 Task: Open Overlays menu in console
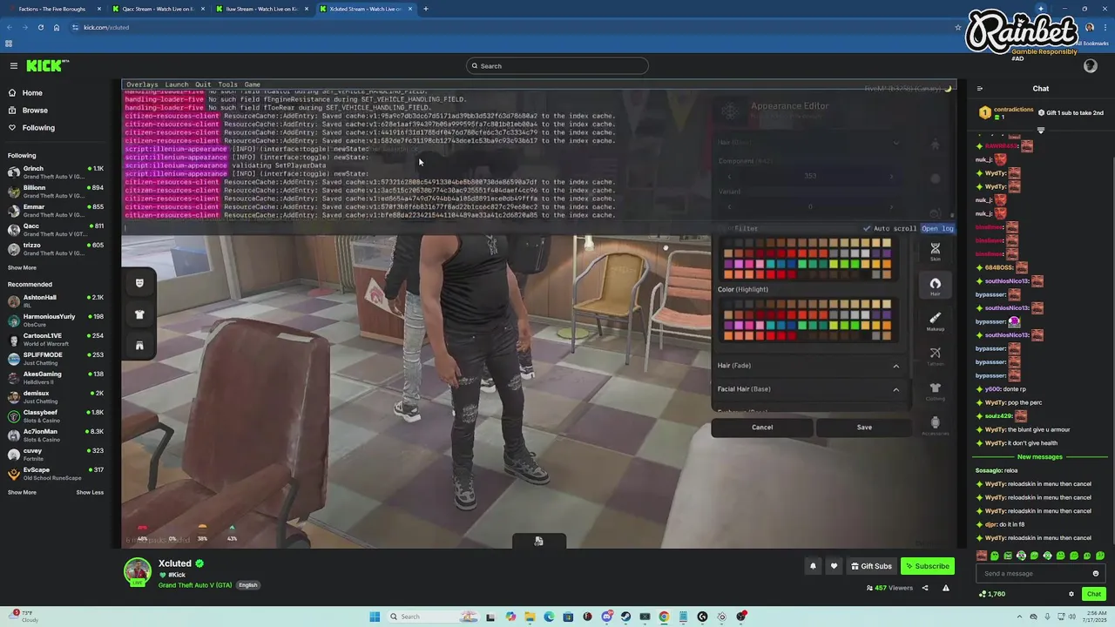[x=142, y=84]
